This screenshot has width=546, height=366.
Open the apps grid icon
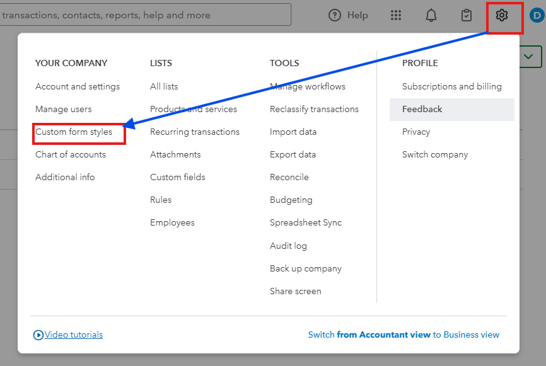click(x=396, y=16)
